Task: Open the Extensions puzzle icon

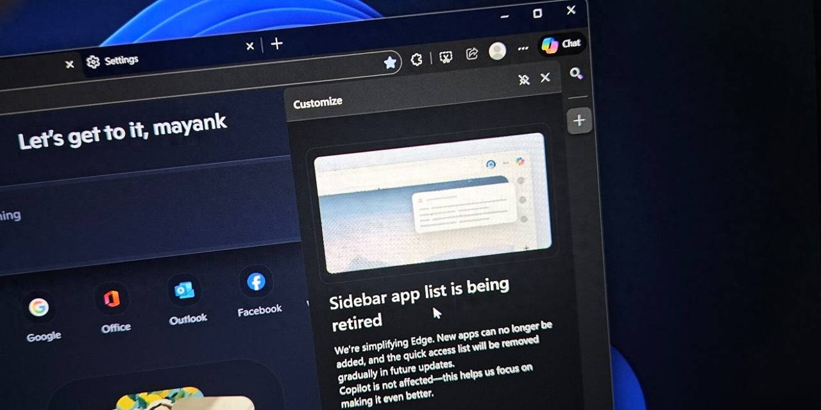Action: tap(416, 60)
